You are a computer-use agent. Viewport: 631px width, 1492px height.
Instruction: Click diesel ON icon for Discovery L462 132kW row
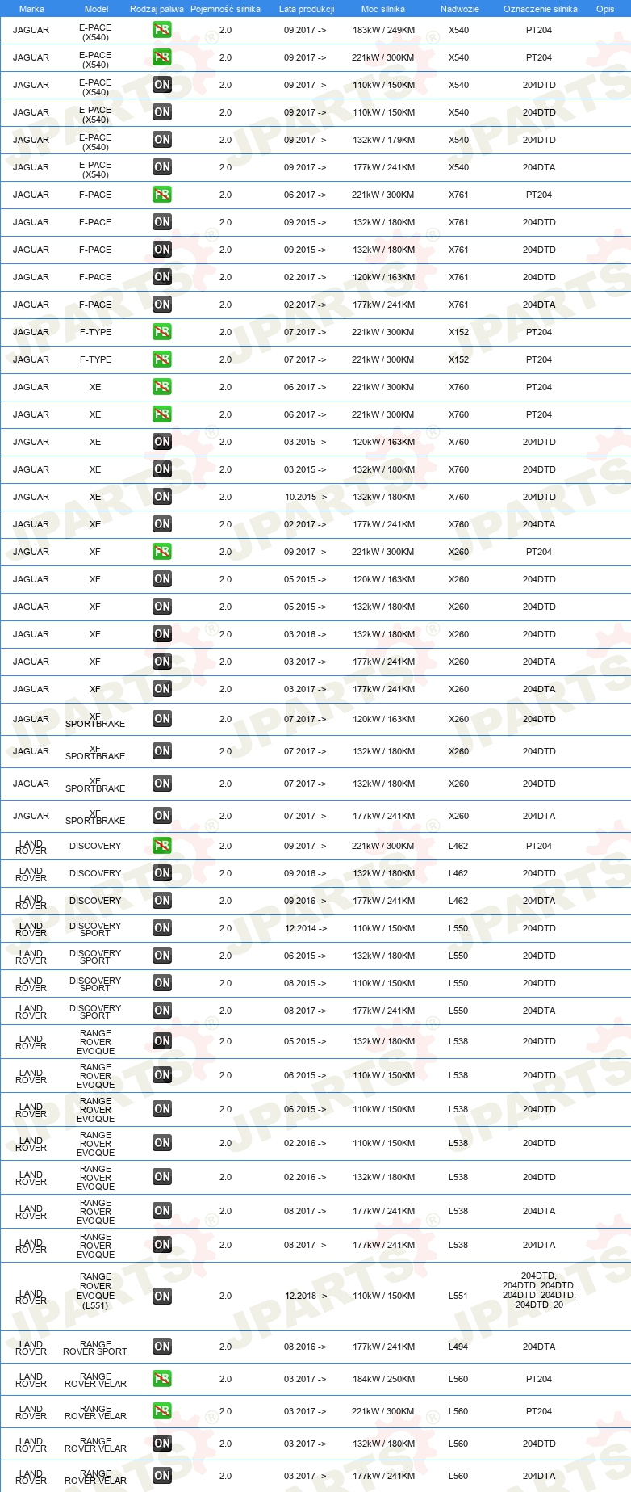[162, 873]
